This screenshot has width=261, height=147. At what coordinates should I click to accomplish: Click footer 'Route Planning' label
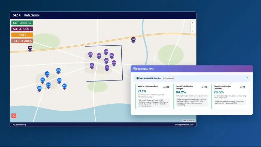point(19,125)
